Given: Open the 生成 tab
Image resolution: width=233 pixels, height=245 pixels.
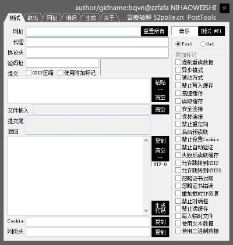Looking at the screenshot, I should 90,18.
